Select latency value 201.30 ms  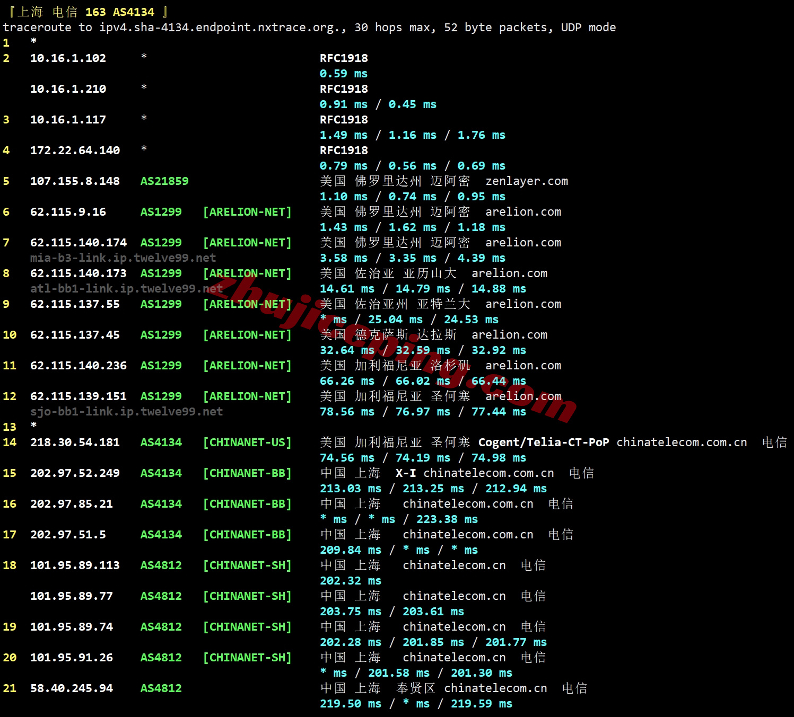(x=482, y=673)
